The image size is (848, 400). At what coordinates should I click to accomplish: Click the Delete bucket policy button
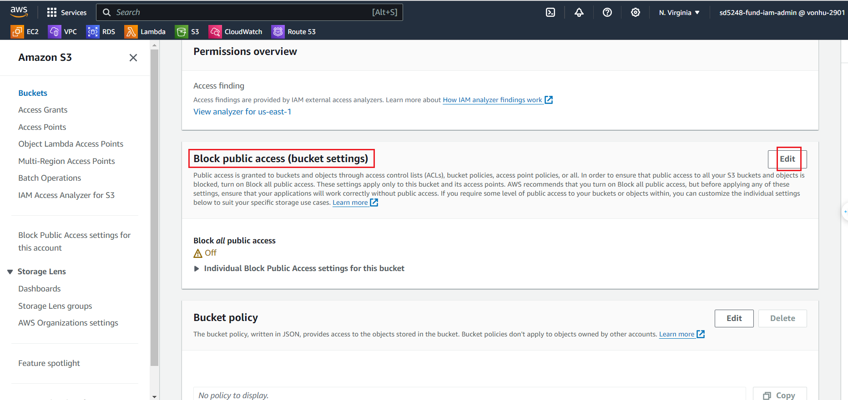click(x=782, y=318)
